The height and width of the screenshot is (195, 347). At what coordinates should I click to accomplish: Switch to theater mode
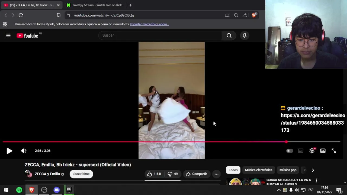(x=323, y=151)
